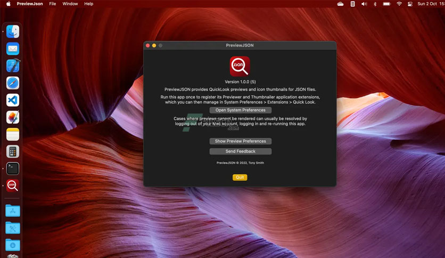The image size is (445, 258).
Task: Open Terminal from the Dock
Action: coord(13,168)
